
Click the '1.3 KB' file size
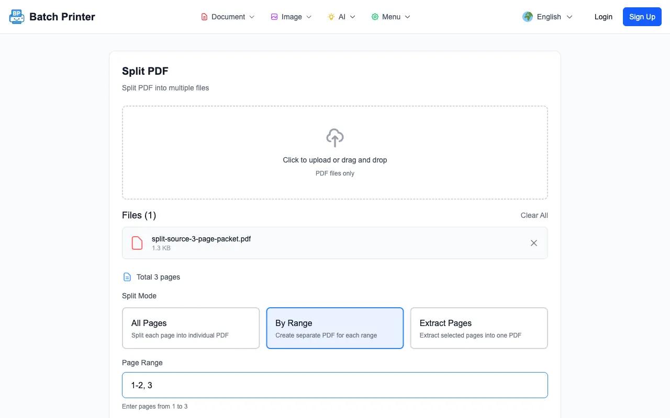(161, 248)
